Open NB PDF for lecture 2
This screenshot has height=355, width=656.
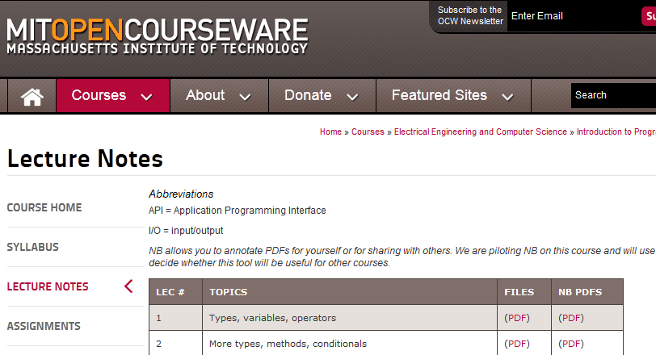(570, 344)
